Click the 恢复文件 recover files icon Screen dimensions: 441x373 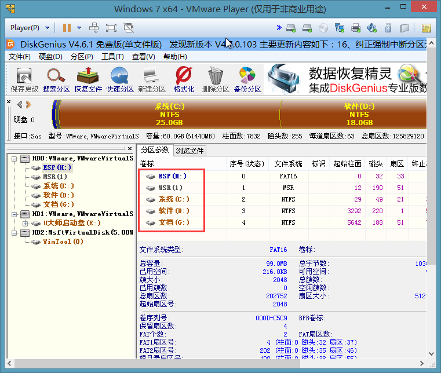88,80
